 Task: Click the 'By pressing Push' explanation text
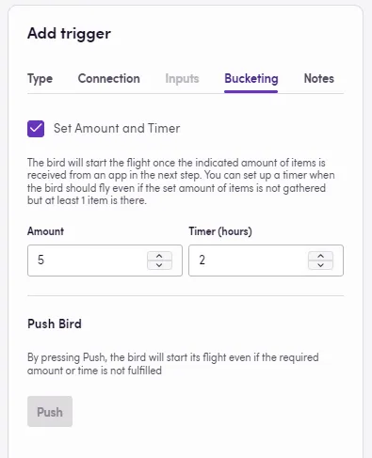tap(173, 364)
